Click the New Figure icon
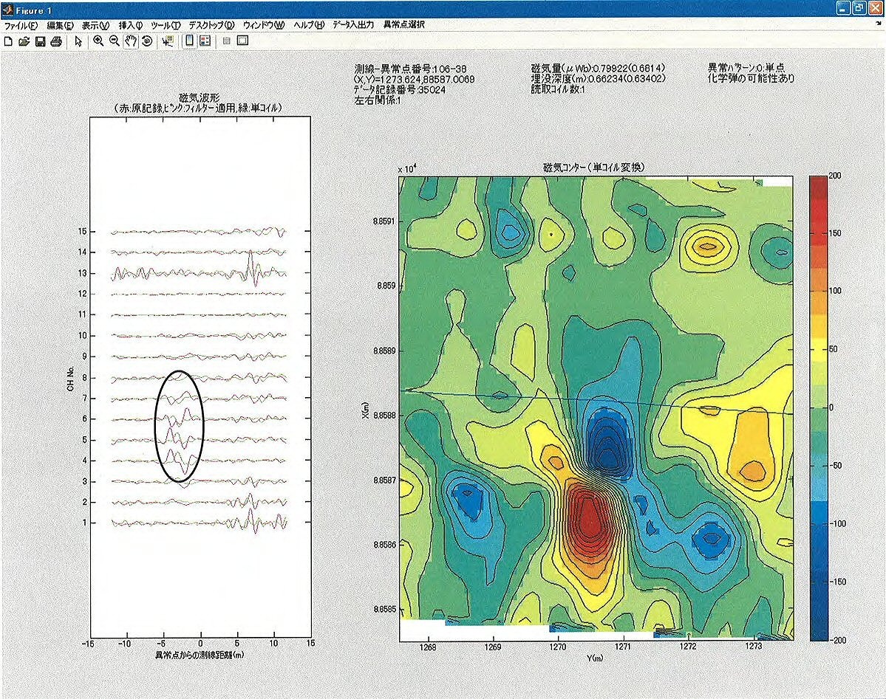The image size is (886, 699). [8, 41]
